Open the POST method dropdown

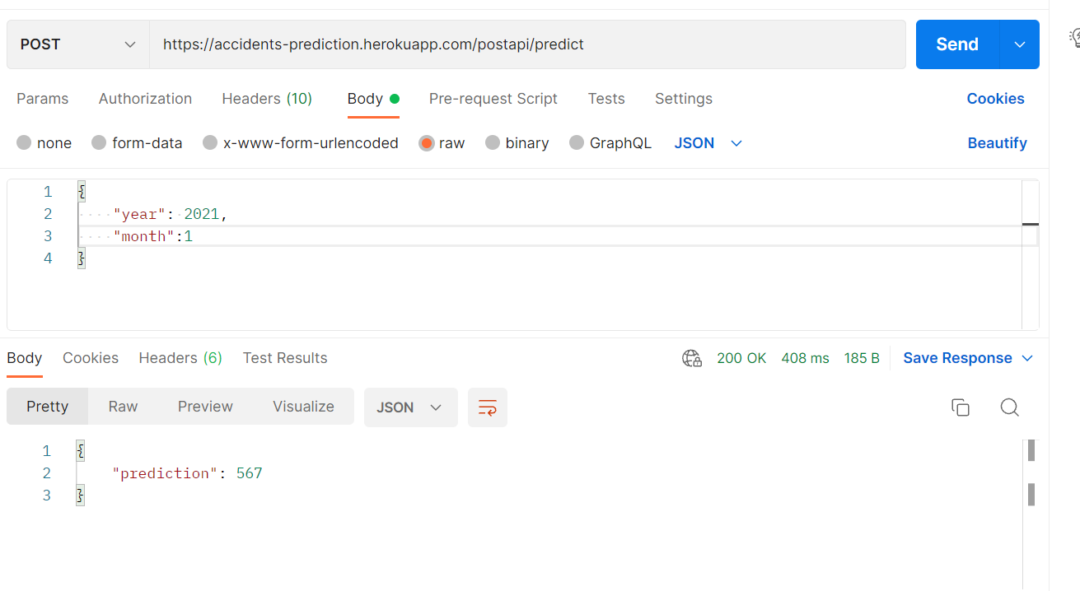coord(78,44)
